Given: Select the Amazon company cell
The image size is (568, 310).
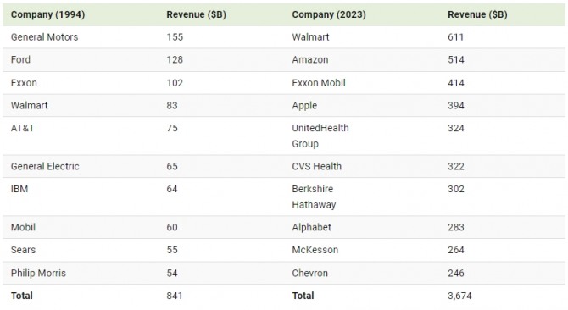Looking at the screenshot, I should (310, 59).
